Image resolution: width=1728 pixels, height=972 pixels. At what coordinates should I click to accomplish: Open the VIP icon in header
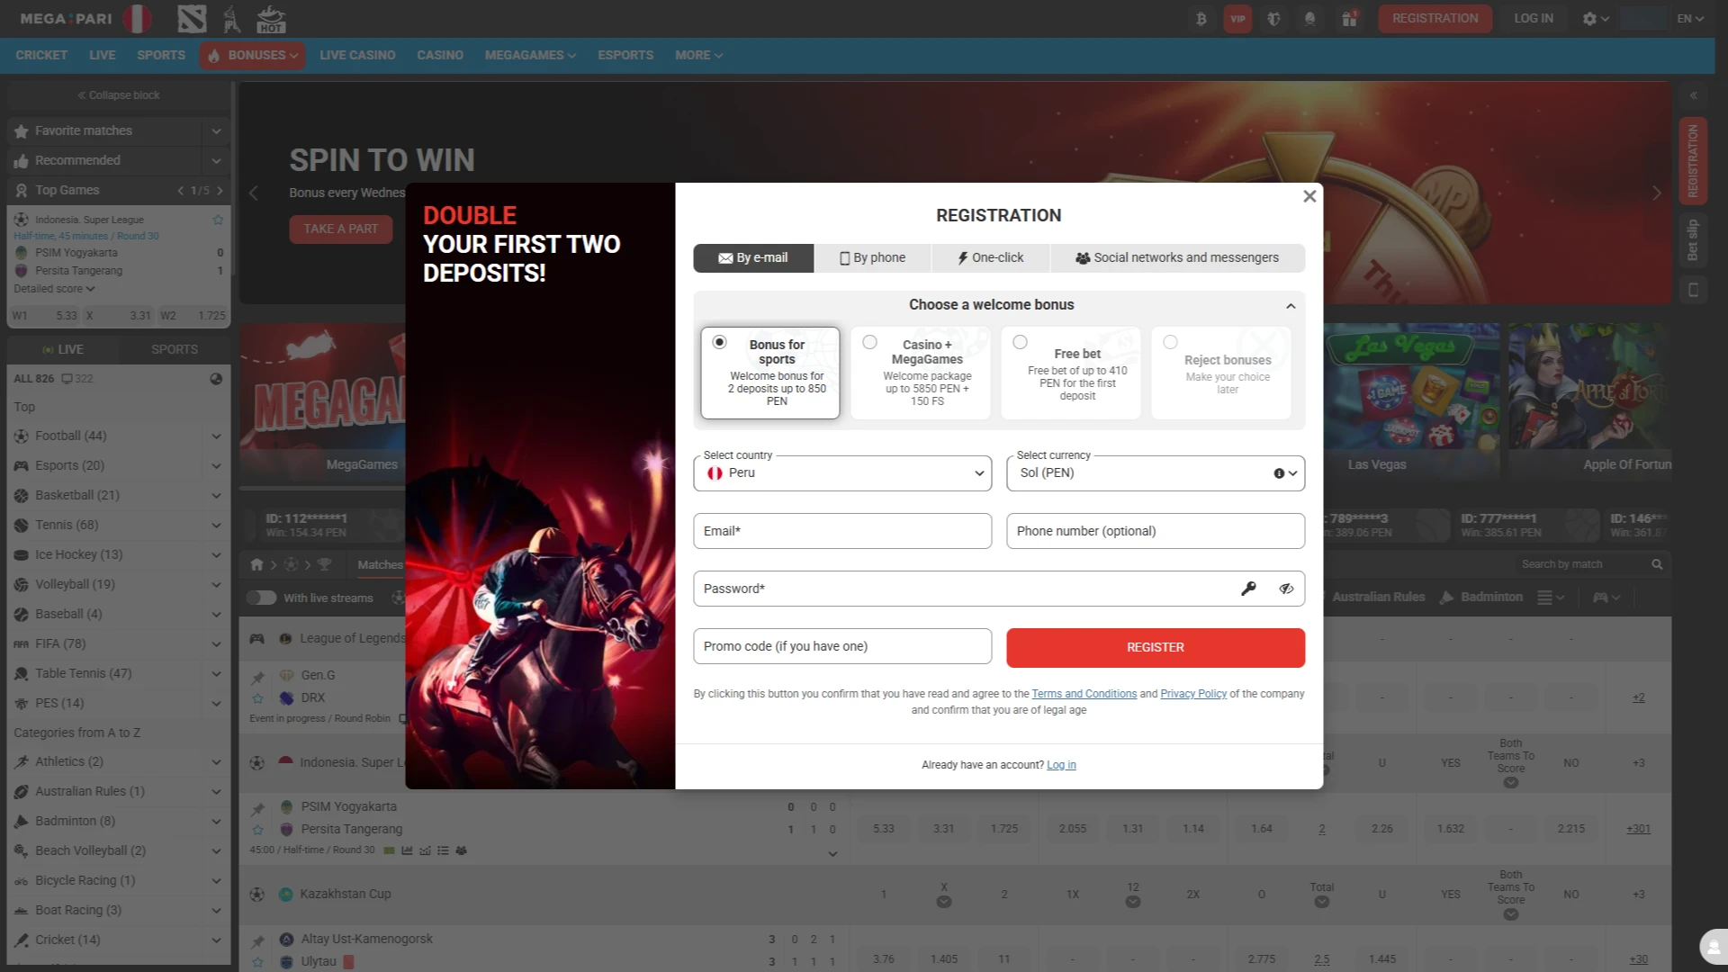(1237, 19)
